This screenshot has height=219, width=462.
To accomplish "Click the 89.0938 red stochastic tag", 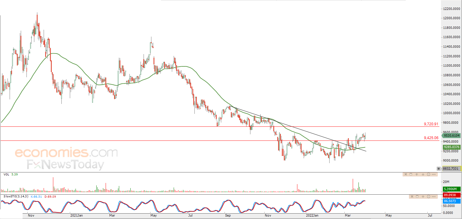I will pos(452,195).
